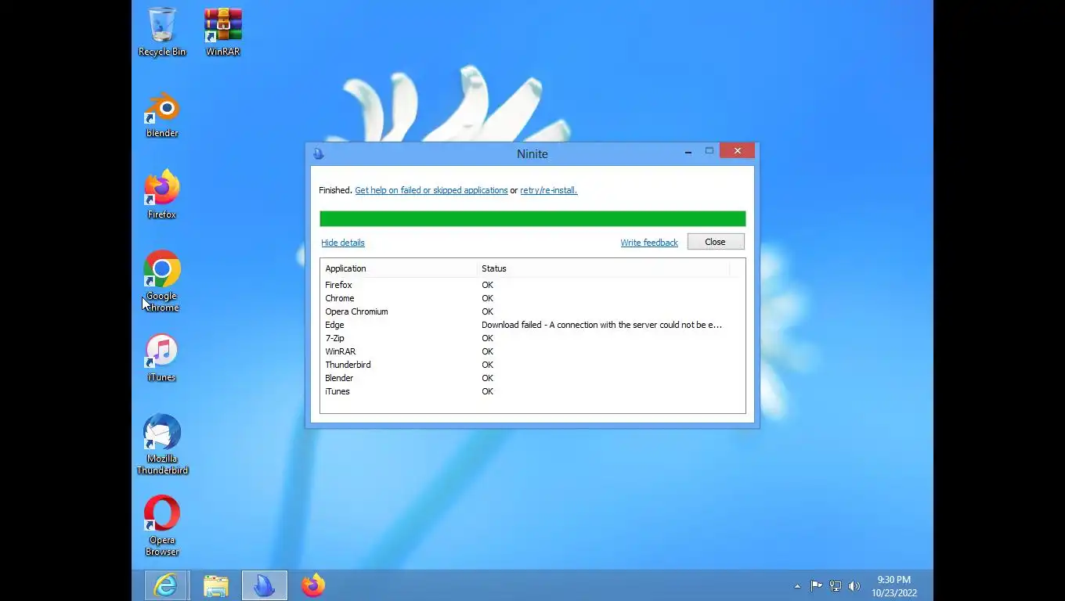
Task: Open the network tray icon
Action: pos(836,585)
